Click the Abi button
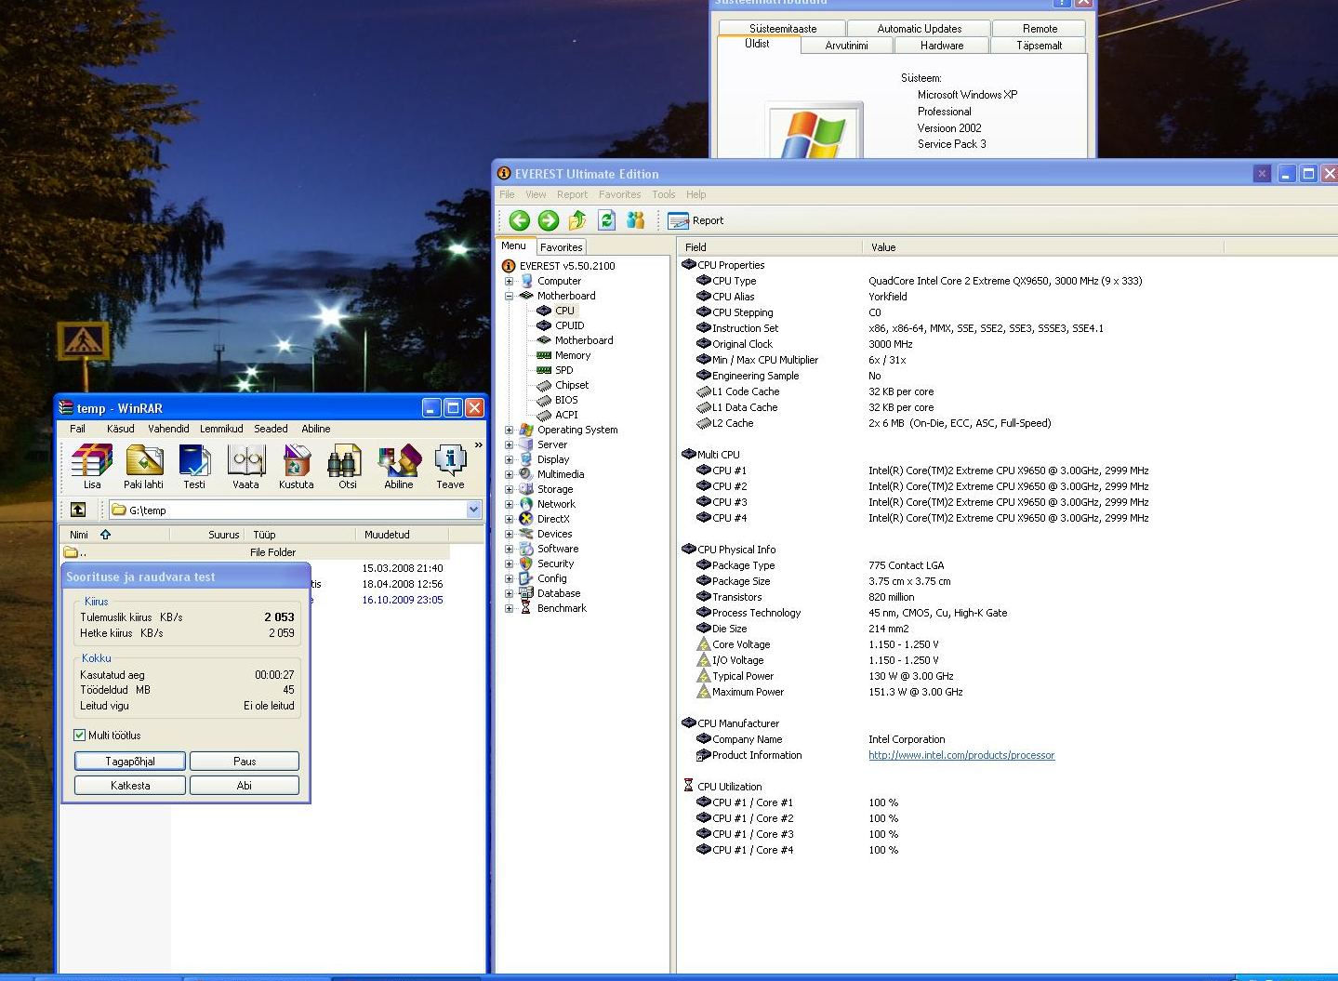 (245, 785)
